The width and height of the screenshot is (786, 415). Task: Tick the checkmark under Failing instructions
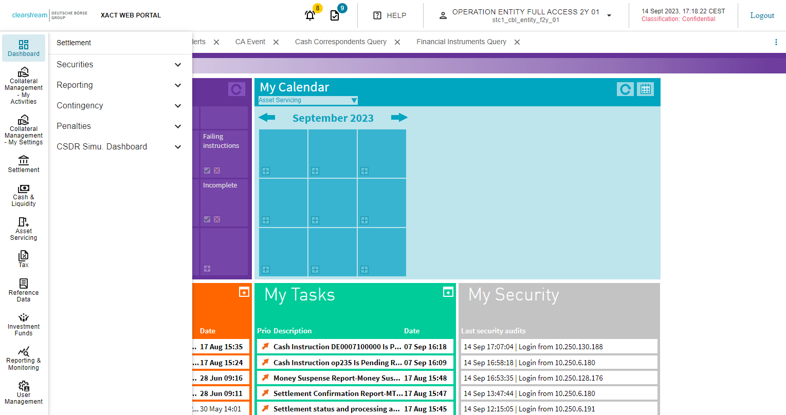coord(207,171)
